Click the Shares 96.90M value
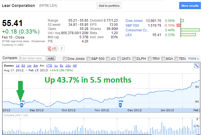The width and height of the screenshot is (202, 135). [112, 29]
